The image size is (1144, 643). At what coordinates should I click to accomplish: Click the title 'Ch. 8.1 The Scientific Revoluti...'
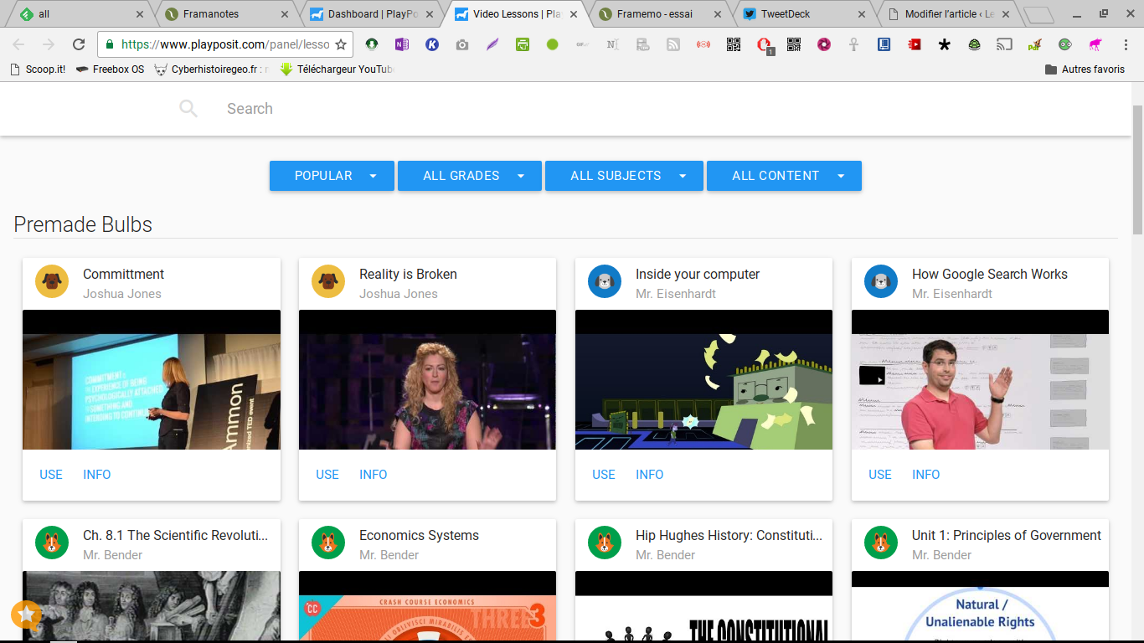click(176, 536)
